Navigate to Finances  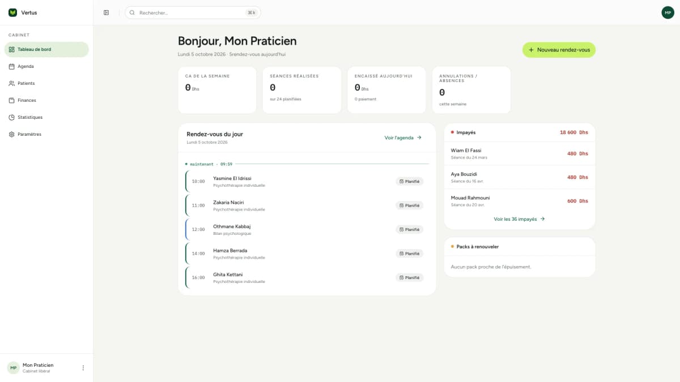click(x=46, y=100)
